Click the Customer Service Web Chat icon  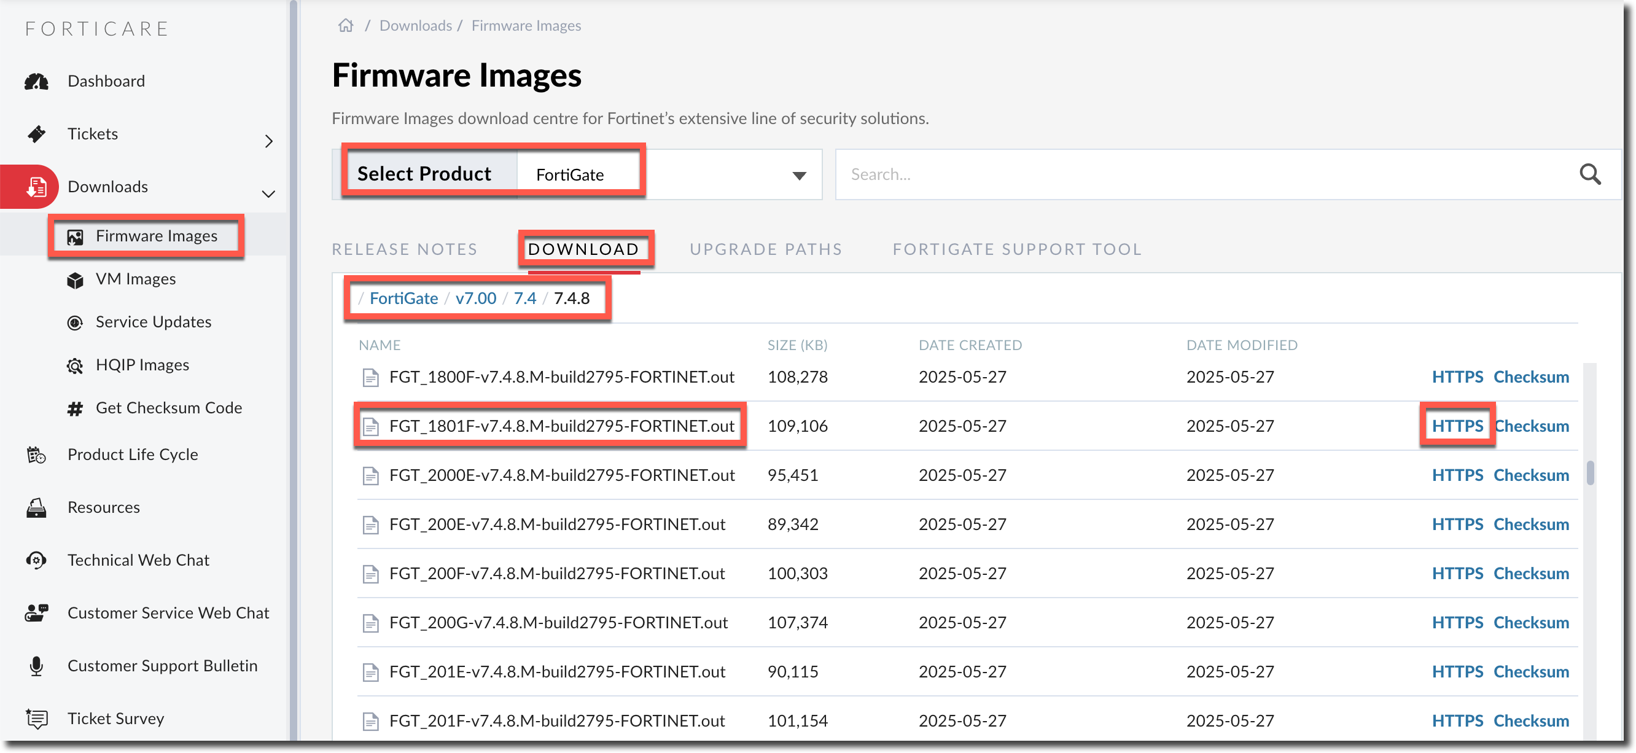(x=36, y=613)
